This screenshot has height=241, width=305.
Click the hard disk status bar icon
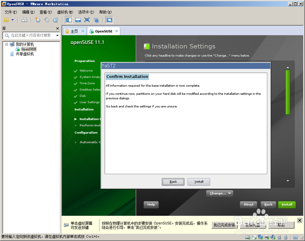[x=248, y=237]
